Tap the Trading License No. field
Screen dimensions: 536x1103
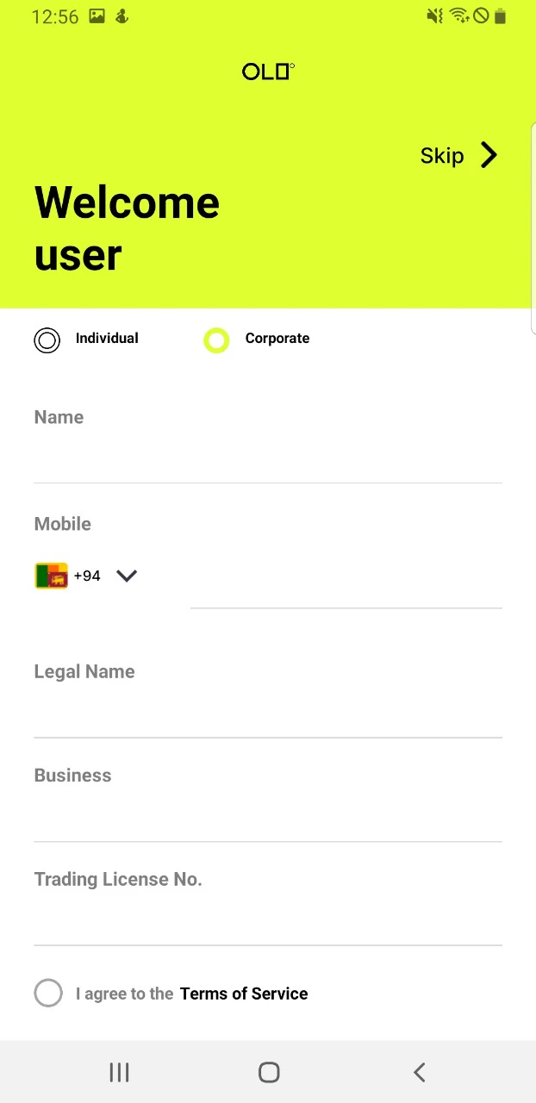(x=268, y=913)
